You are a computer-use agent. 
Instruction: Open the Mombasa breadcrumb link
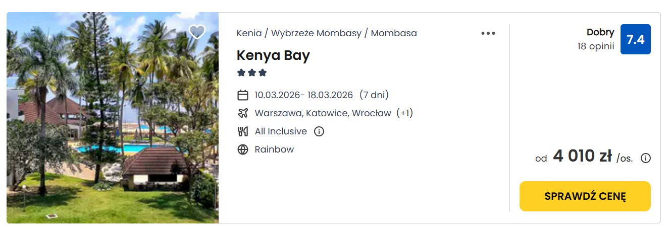pos(394,33)
